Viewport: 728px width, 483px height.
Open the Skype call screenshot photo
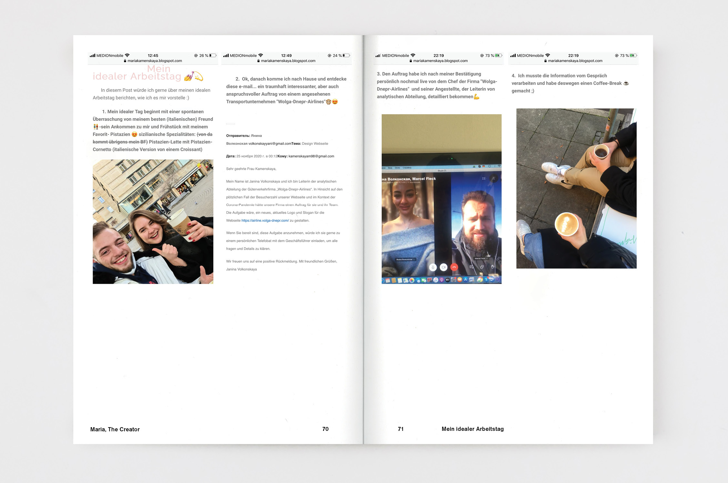pyautogui.click(x=441, y=199)
